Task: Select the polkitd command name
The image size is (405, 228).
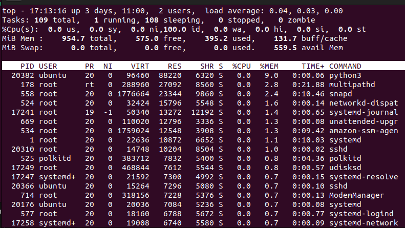Action: tap(345, 158)
